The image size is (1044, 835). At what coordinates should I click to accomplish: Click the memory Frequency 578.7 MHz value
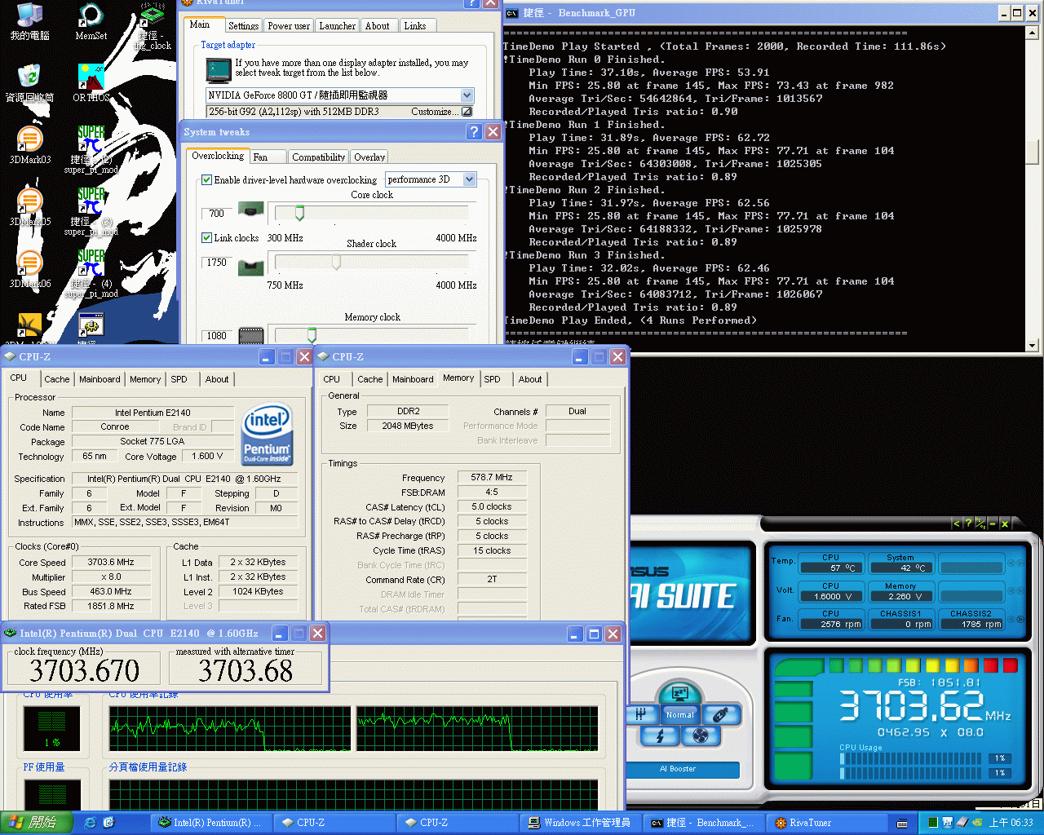pos(492,478)
